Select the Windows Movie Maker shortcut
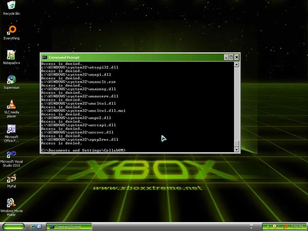The height and width of the screenshot is (231, 308). 11,208
